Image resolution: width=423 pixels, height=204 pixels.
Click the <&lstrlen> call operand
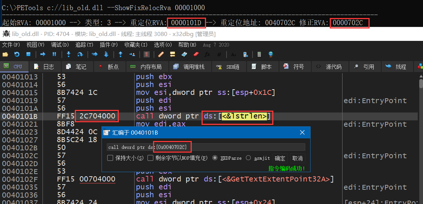coord(244,116)
